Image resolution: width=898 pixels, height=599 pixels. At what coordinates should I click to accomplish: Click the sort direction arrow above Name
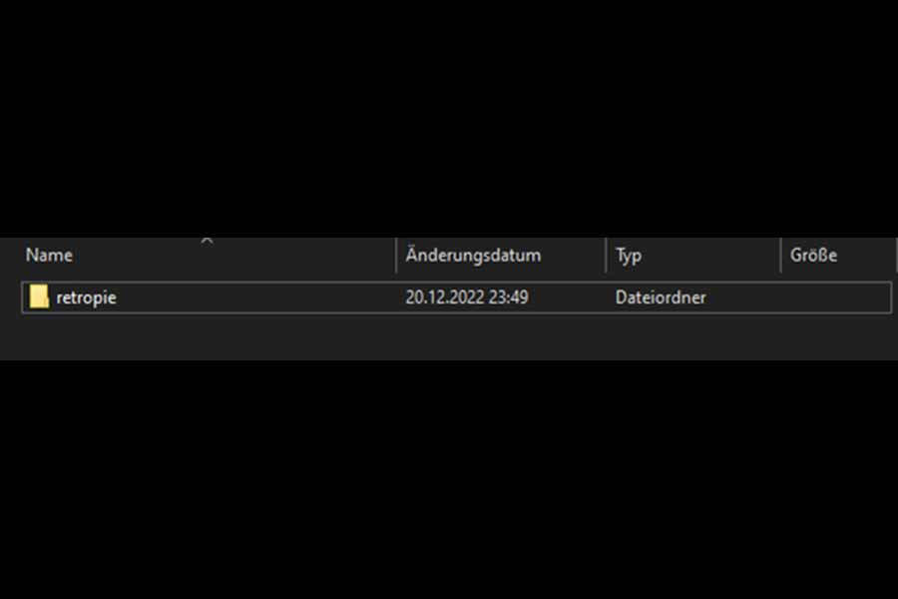(x=207, y=242)
